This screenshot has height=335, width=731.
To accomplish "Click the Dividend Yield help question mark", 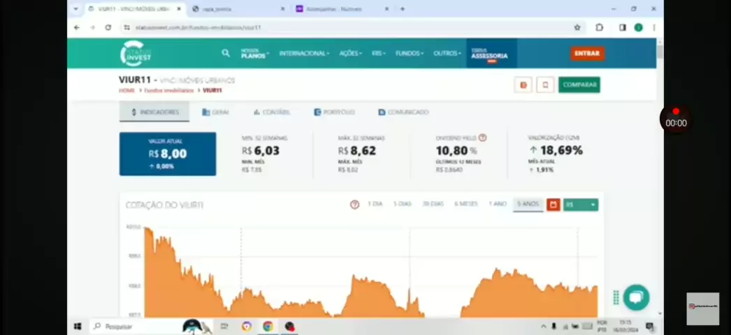I will (482, 138).
